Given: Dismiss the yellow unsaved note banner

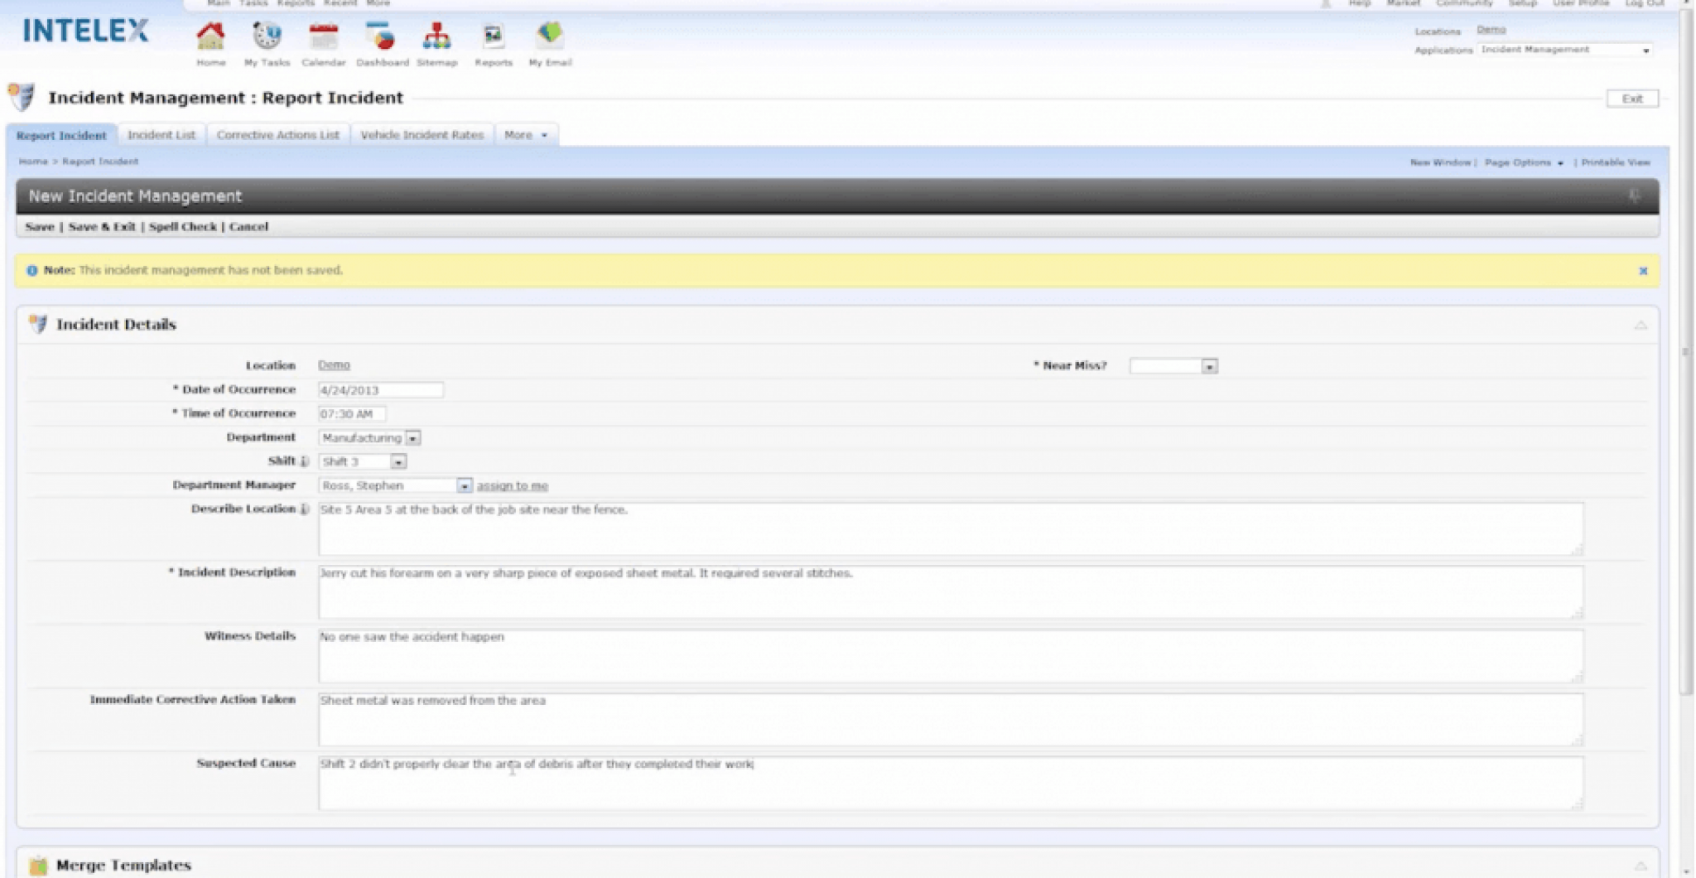Looking at the screenshot, I should pos(1645,271).
